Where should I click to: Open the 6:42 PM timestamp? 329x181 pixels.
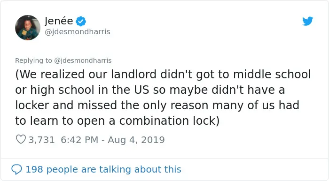(79, 140)
